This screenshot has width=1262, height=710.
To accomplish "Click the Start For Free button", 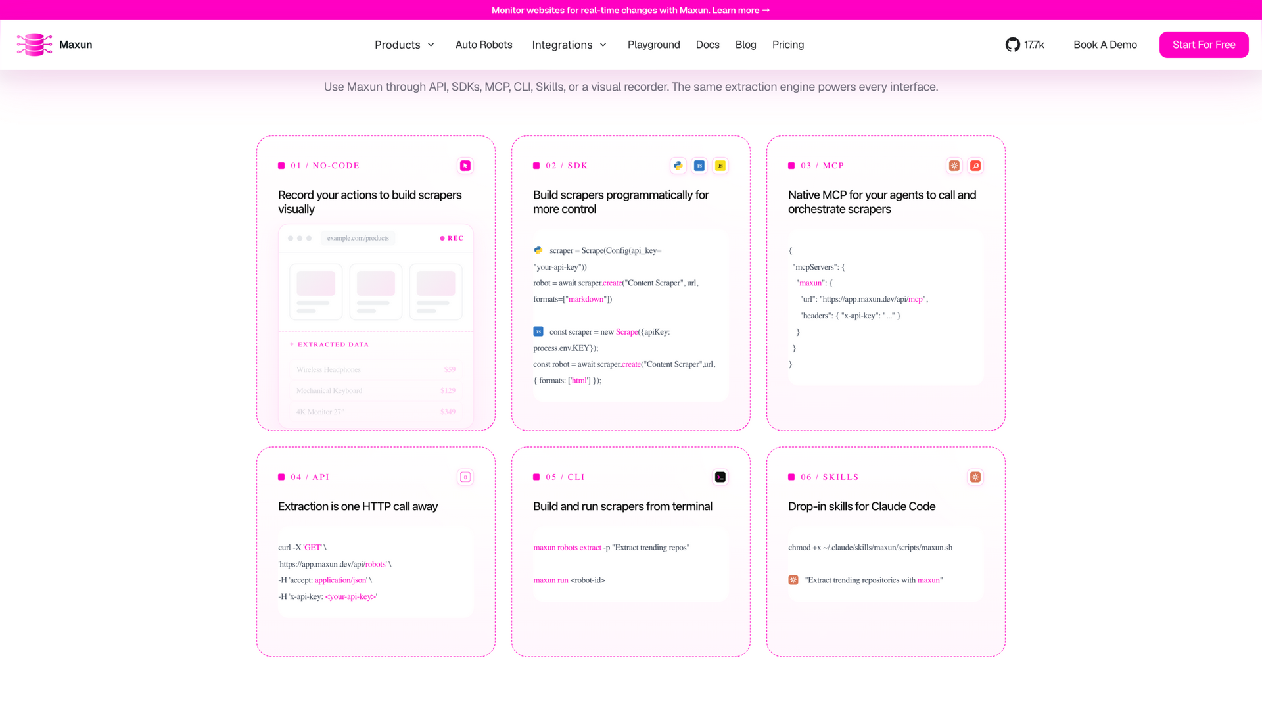I will pos(1204,45).
